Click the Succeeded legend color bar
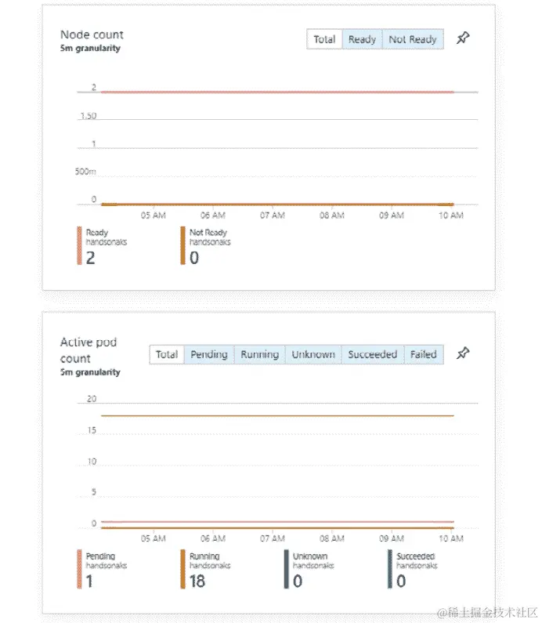The image size is (542, 623). (x=389, y=569)
